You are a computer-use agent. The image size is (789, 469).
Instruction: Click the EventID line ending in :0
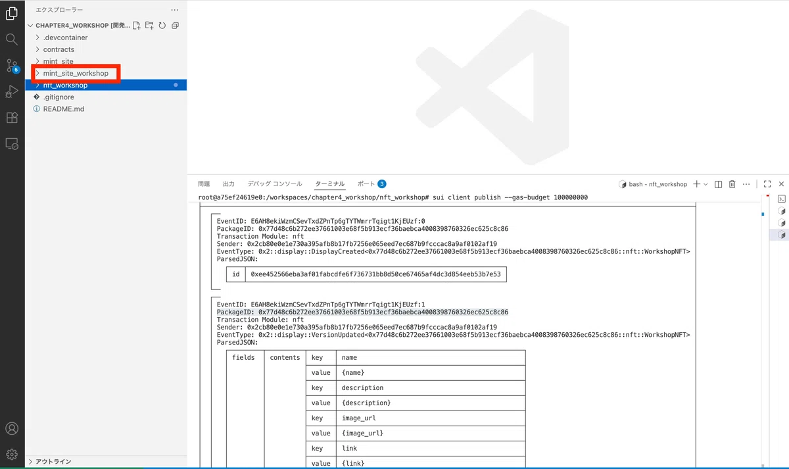click(321, 222)
